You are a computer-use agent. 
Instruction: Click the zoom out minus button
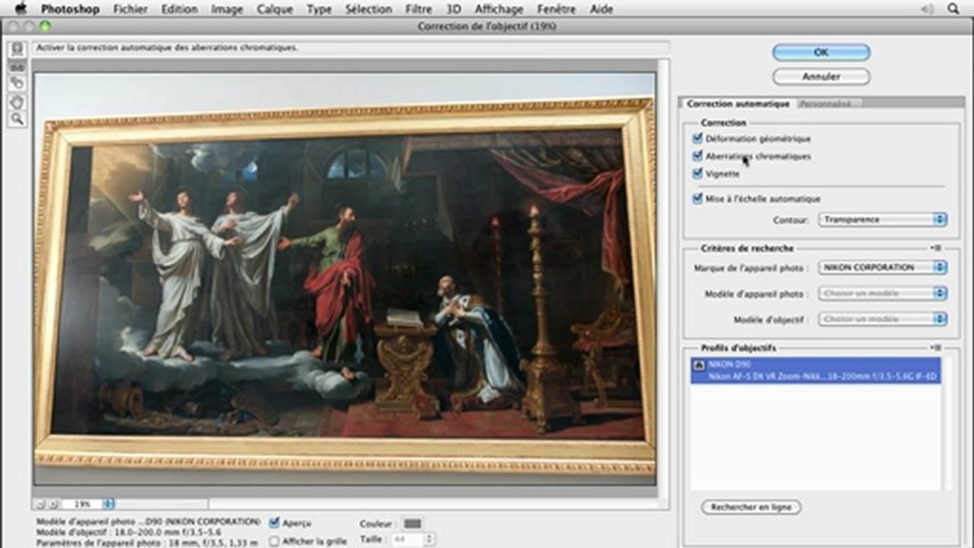(x=39, y=504)
